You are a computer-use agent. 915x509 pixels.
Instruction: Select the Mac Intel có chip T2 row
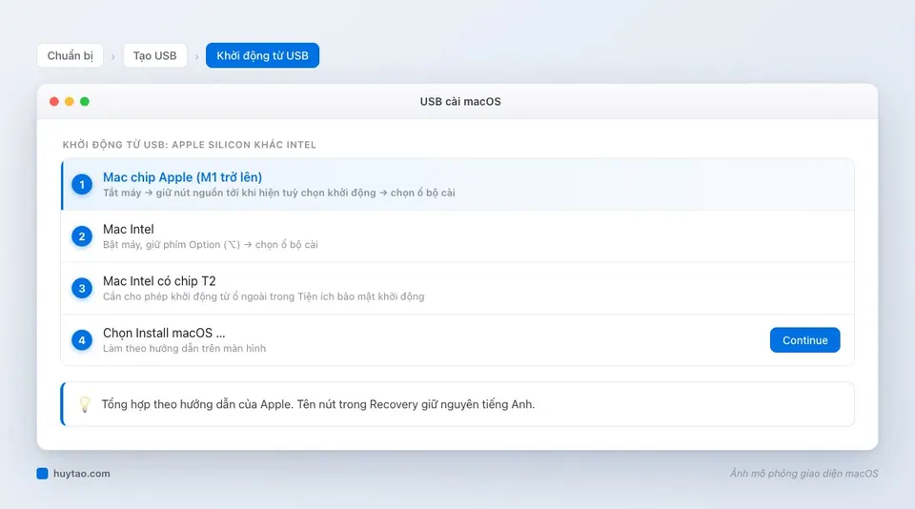coord(458,289)
